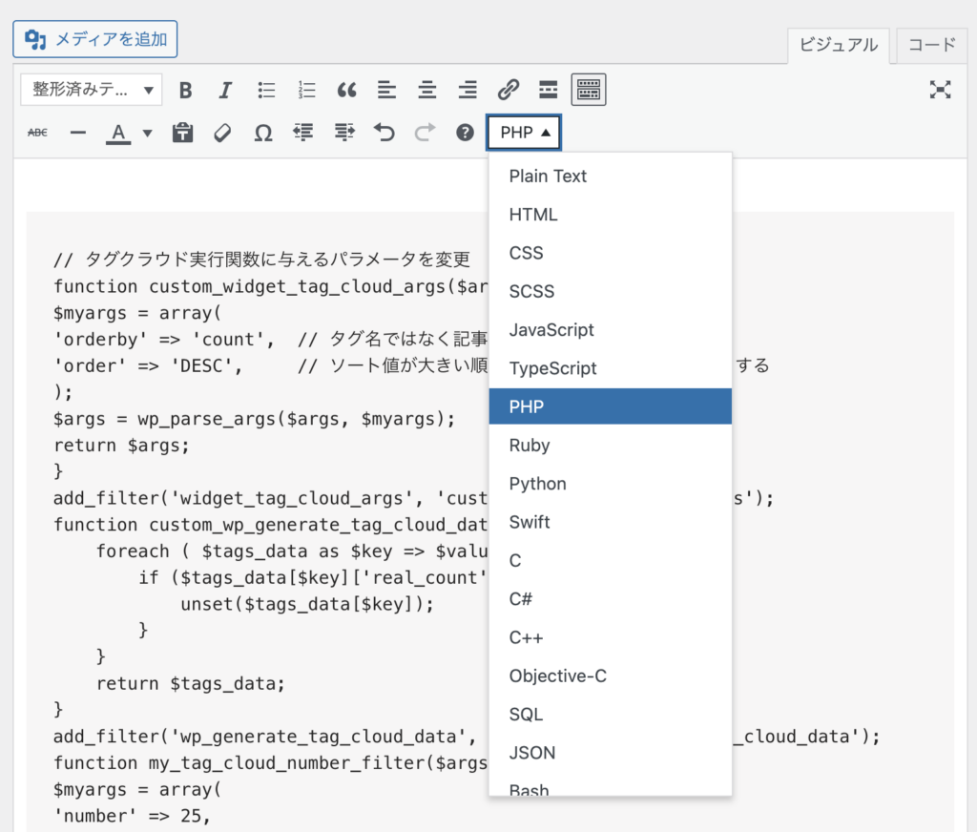Apply italic formatting
The height and width of the screenshot is (832, 977).
coord(225,90)
